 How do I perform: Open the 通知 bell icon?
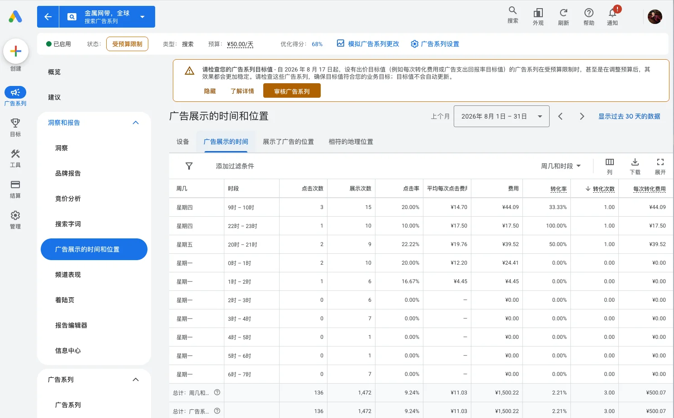click(x=612, y=13)
